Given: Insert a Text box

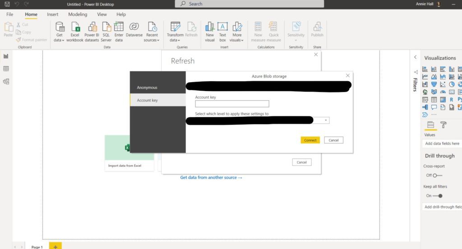Looking at the screenshot, I should (222, 32).
